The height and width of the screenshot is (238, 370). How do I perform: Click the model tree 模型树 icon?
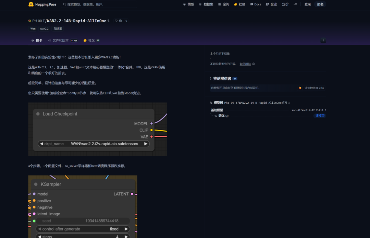(x=211, y=103)
